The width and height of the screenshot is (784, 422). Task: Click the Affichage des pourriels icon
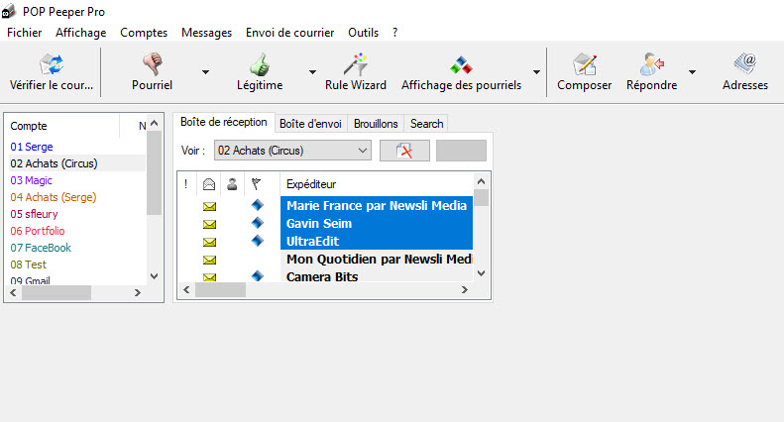coord(461,65)
